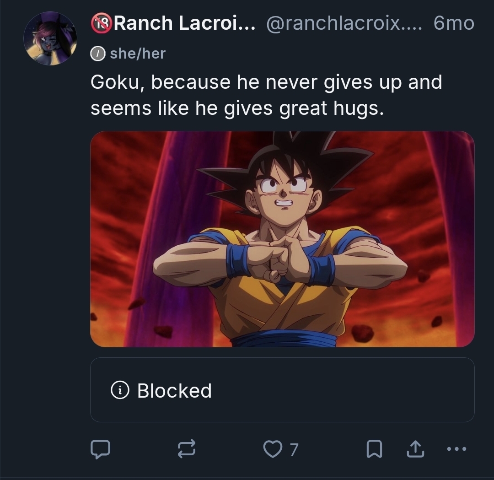Viewport: 494px width, 480px height.
Task: Open the Goku image attachment
Action: (282, 239)
